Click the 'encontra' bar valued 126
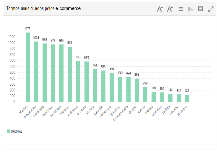The width and height of the screenshot is (217, 152). [x=187, y=98]
